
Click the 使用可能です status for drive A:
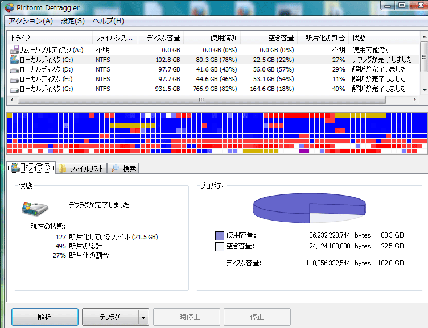[371, 50]
